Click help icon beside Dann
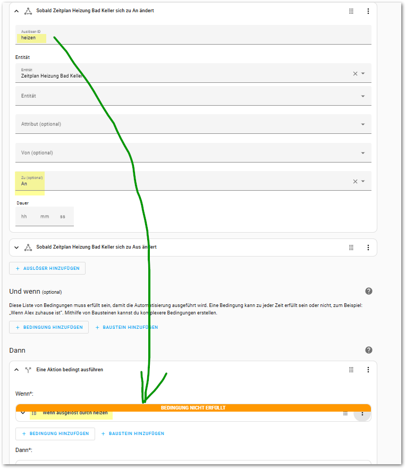406x469 pixels. (x=369, y=350)
